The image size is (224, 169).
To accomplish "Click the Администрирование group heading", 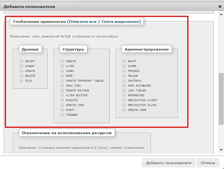I will [146, 49].
